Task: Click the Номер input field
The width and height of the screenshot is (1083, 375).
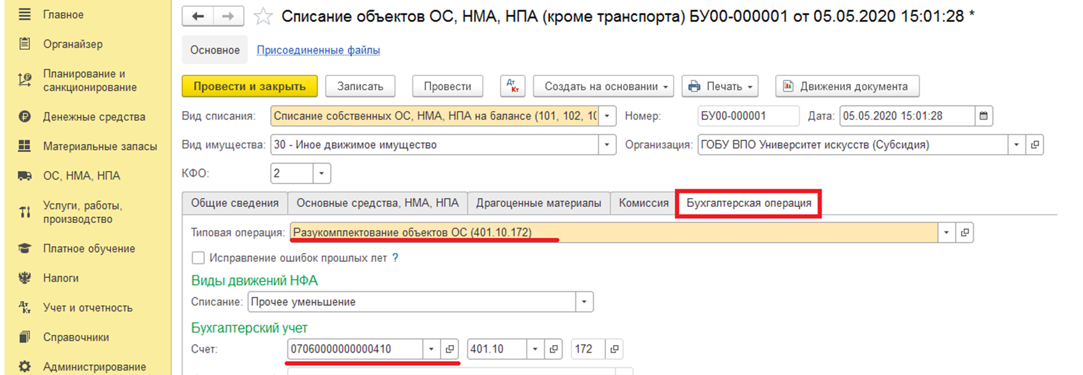Action: [748, 116]
